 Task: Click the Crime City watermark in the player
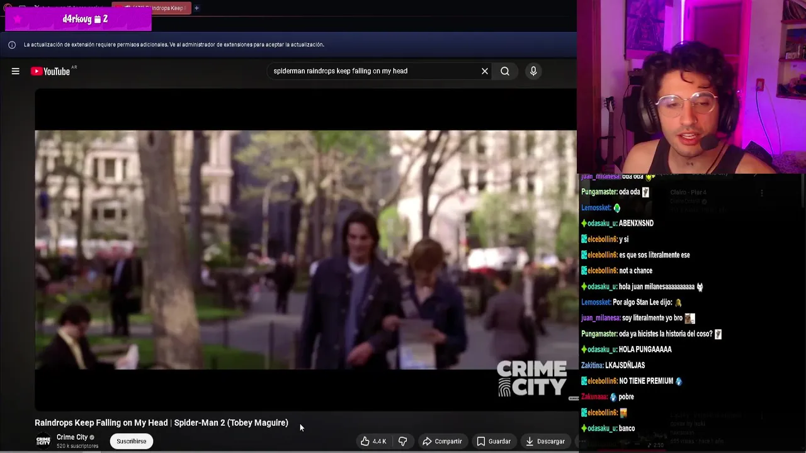click(532, 378)
